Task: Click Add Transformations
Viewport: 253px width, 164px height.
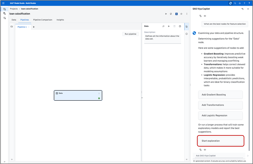Action: [x=220, y=105]
